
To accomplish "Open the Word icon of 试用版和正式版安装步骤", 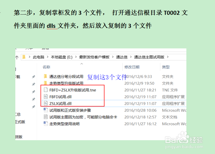I will pos(46,110).
